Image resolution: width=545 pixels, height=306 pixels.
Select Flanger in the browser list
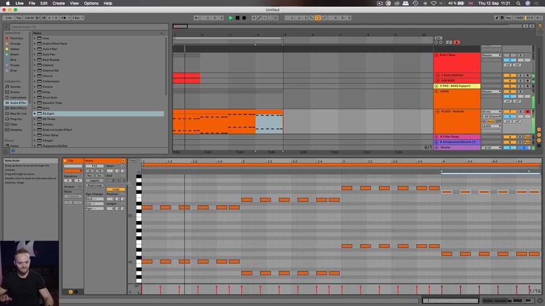pos(48,141)
